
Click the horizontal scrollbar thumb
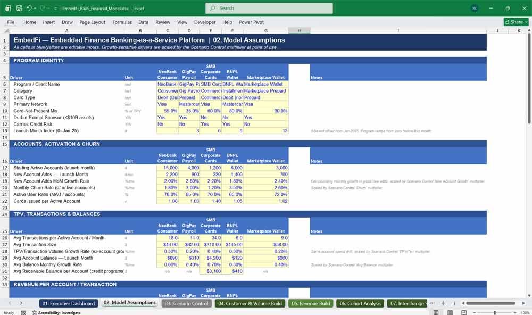(491, 303)
